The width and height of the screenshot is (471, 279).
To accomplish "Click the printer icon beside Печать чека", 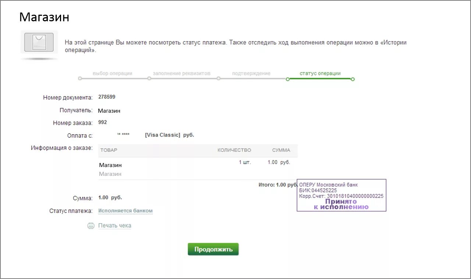I will coord(91,226).
